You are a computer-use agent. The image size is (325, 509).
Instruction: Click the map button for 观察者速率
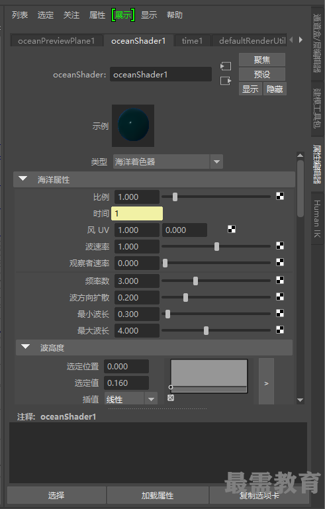280,262
